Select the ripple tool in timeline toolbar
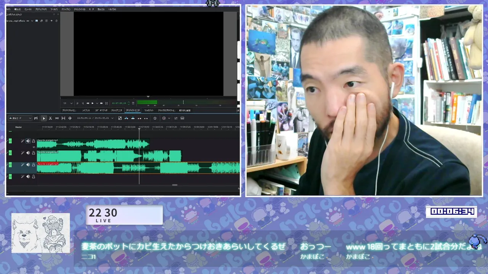This screenshot has width=488, height=274. [70, 118]
